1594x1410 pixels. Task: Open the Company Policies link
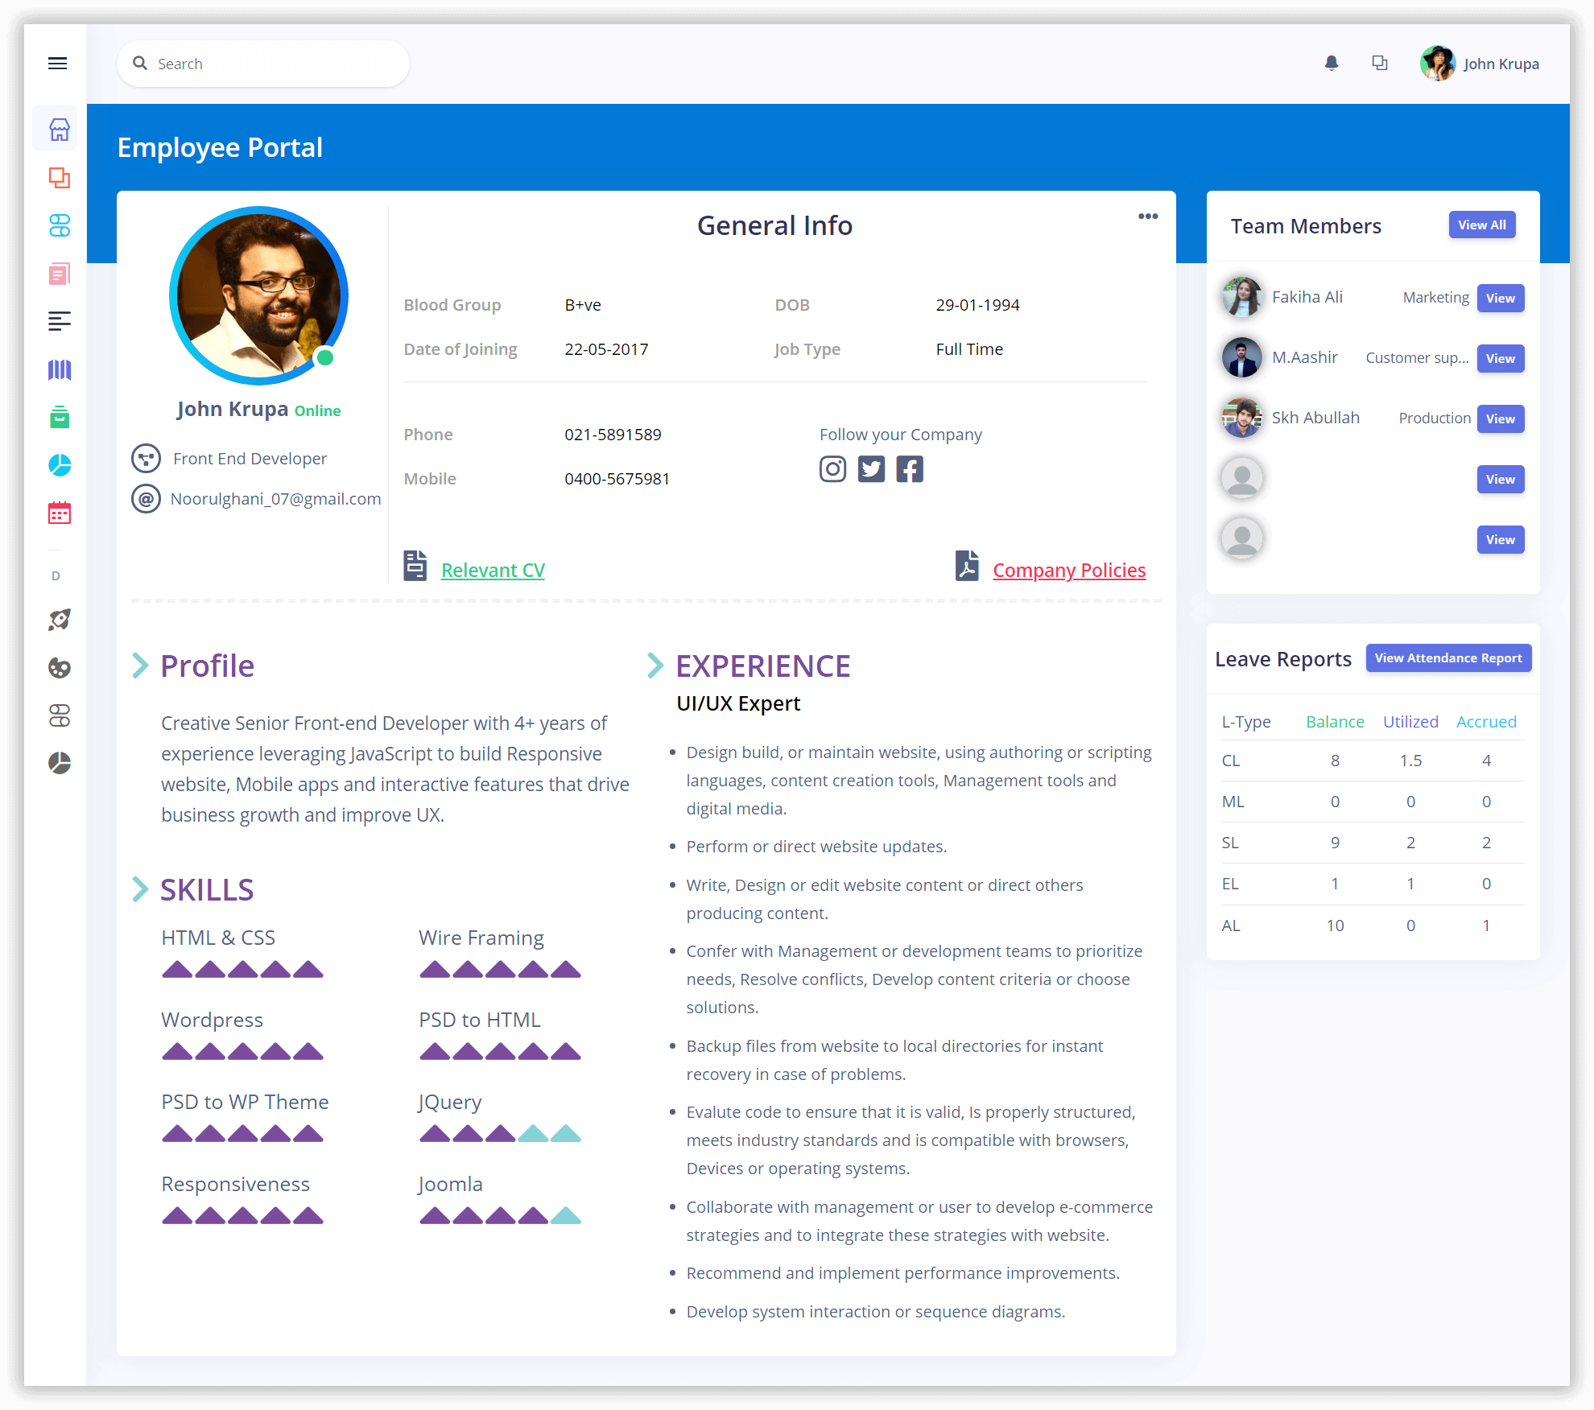[x=1069, y=570]
